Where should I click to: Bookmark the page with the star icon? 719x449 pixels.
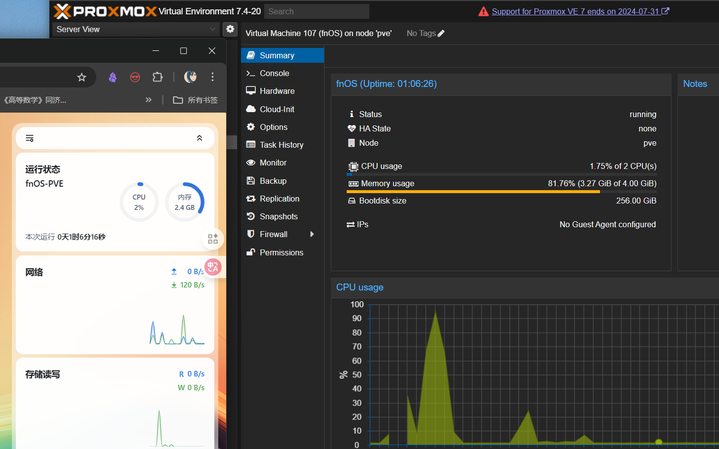pyautogui.click(x=82, y=77)
